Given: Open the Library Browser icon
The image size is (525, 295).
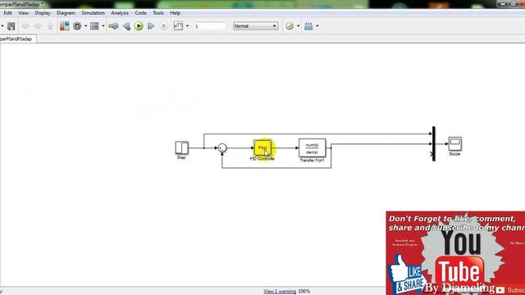Looking at the screenshot, I should click(x=64, y=26).
